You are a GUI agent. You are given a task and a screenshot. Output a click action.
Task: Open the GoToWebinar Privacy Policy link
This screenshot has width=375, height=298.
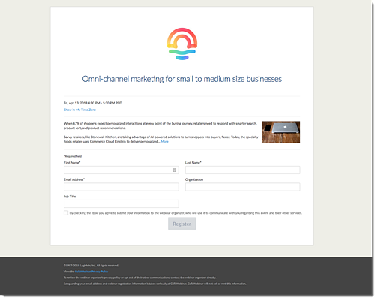(91, 272)
